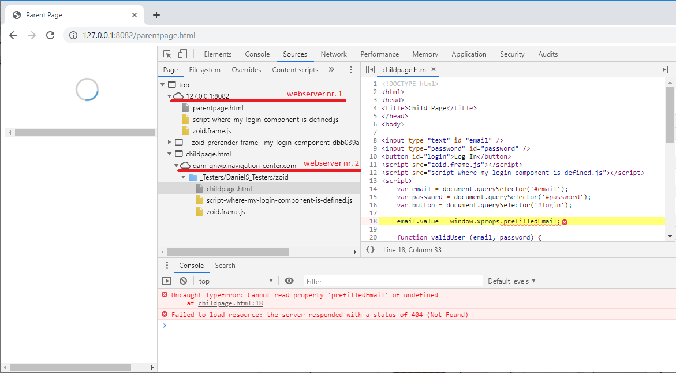Viewport: 676px width, 373px height.
Task: Hide the sources navigator panel
Action: tap(369, 69)
